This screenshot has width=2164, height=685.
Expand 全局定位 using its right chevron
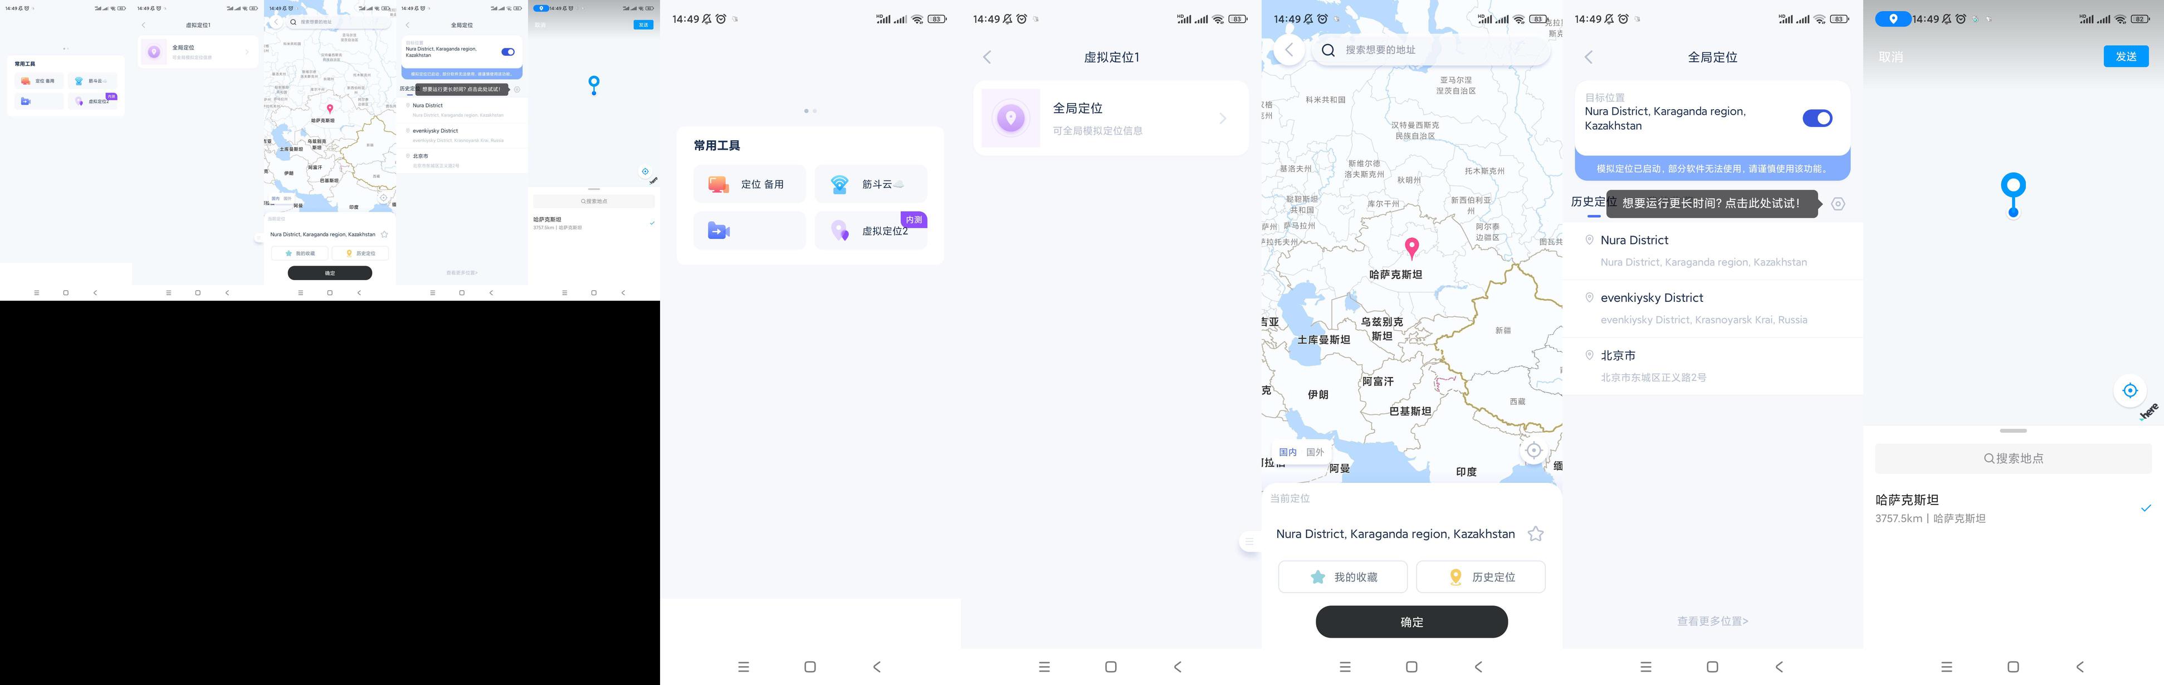point(1222,119)
